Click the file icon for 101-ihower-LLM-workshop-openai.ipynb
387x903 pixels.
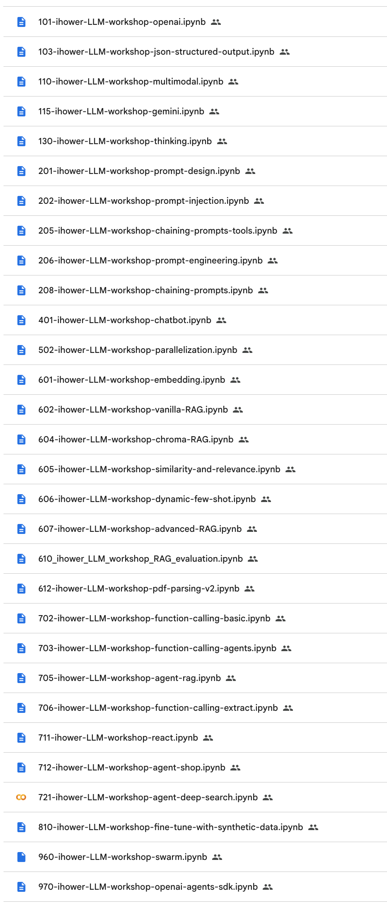click(22, 22)
